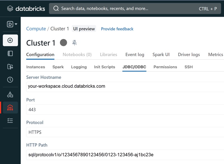Switch to the Permissions sub-tab
This screenshot has width=224, height=164.
coord(165,67)
